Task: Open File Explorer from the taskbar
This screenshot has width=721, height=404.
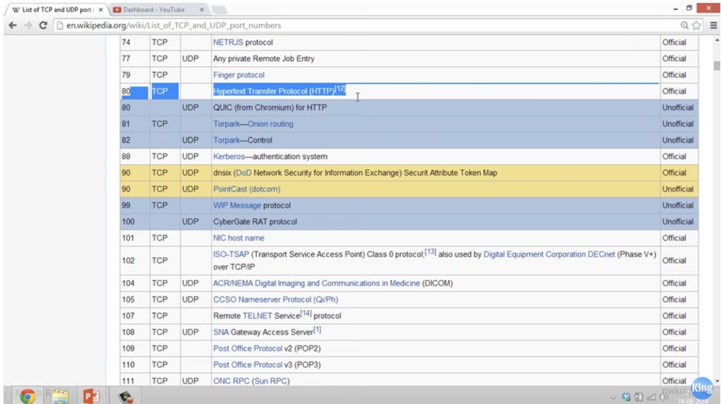Action: (x=60, y=395)
